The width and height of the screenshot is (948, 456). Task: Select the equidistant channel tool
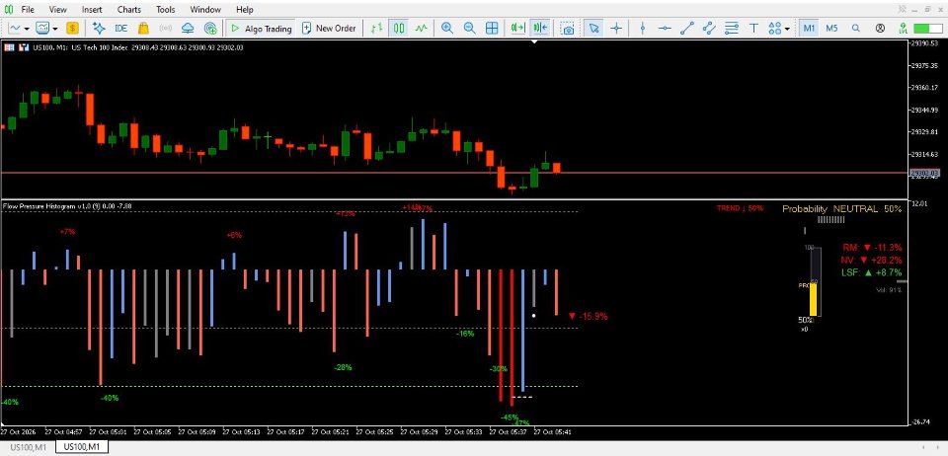[x=709, y=28]
